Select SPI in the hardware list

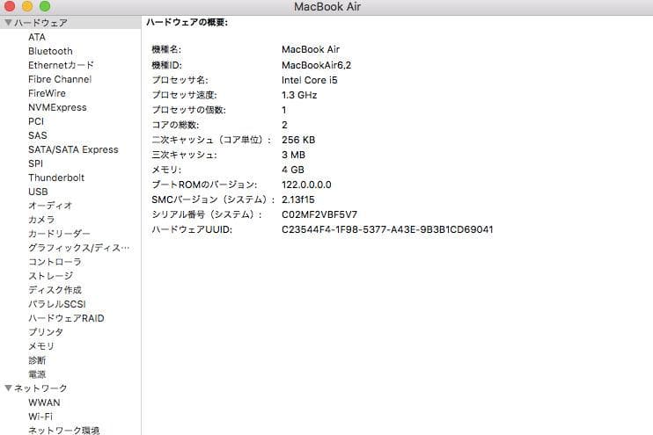click(x=35, y=163)
